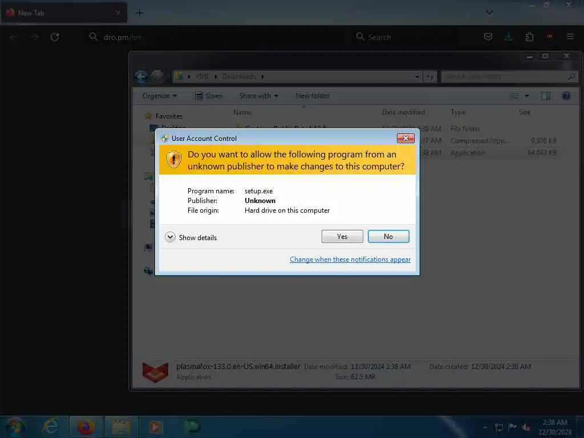The image size is (584, 438).
Task: Go forward in the browser toolbar
Action: click(x=34, y=37)
